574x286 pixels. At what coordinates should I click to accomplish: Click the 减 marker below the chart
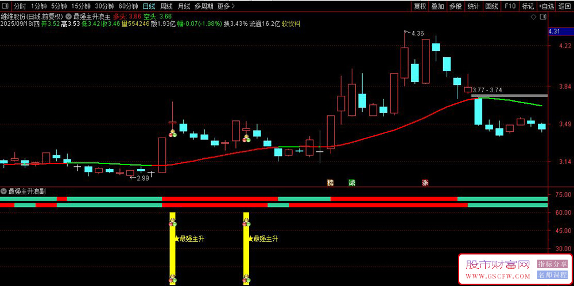[352, 183]
